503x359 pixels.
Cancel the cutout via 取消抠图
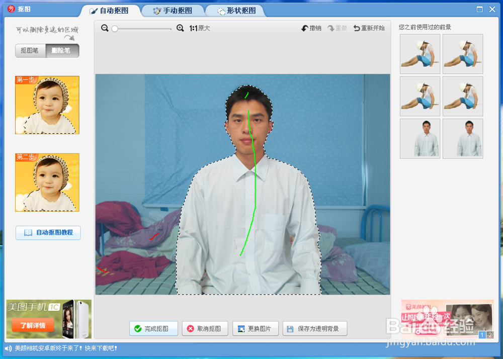(205, 328)
